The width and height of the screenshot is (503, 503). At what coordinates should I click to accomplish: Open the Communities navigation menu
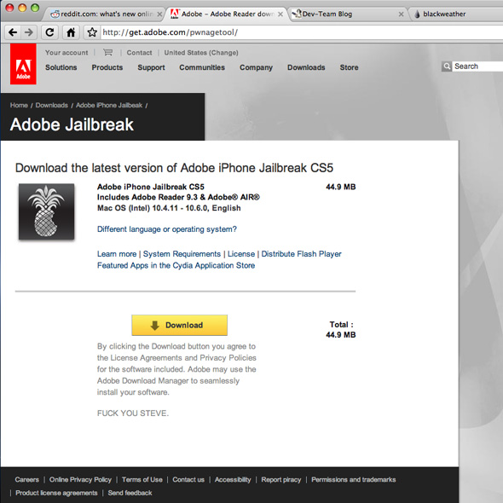(202, 67)
